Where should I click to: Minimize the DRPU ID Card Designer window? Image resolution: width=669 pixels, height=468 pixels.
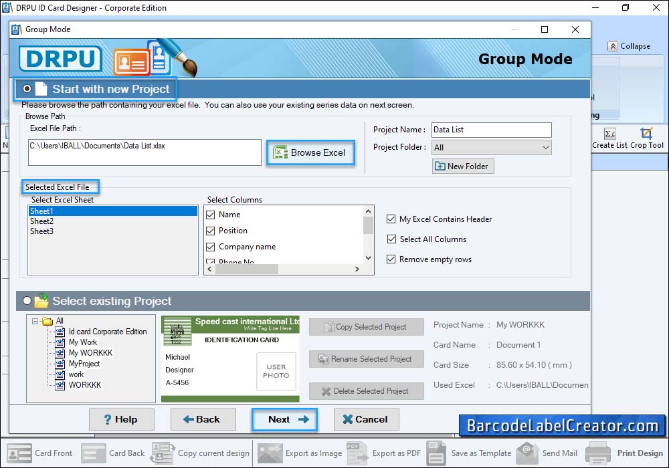tap(595, 7)
